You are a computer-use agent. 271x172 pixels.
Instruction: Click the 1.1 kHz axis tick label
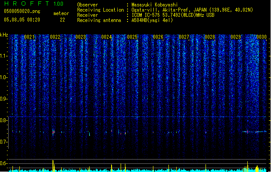(x=4, y=56)
